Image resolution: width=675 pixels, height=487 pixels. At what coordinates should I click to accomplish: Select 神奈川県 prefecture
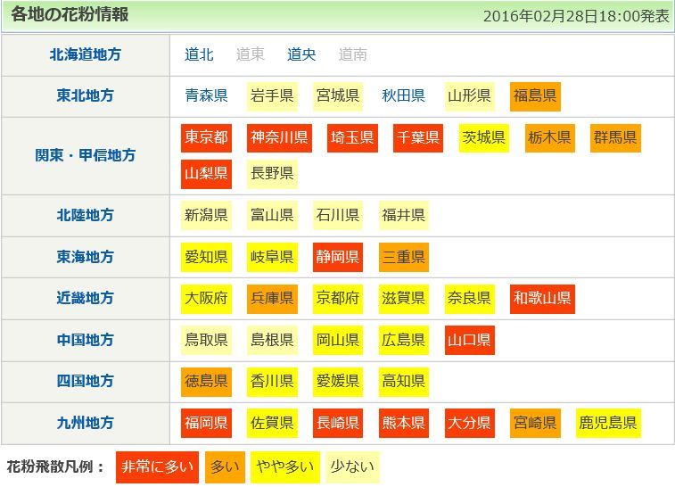point(279,138)
